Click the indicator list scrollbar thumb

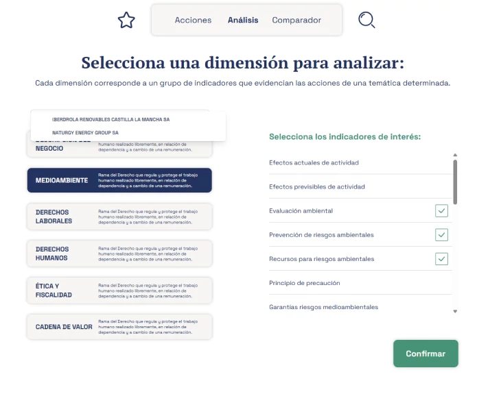[x=454, y=181]
